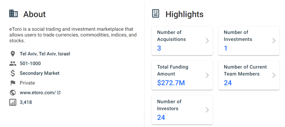285x127 pixels.
Task: Click the employee count people icon
Action: (x=13, y=64)
